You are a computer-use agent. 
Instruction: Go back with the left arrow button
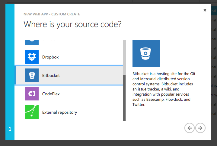190,128
